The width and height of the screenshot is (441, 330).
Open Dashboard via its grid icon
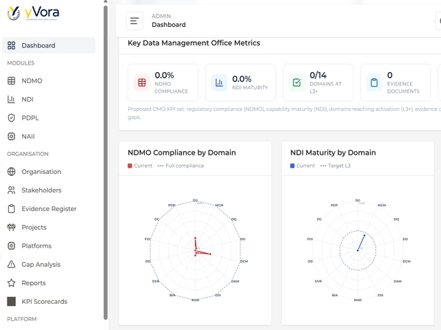(x=11, y=45)
